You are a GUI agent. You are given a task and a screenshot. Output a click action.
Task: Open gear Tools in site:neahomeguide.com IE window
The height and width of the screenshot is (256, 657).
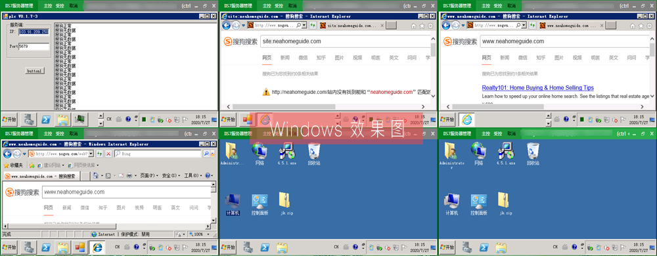point(430,26)
